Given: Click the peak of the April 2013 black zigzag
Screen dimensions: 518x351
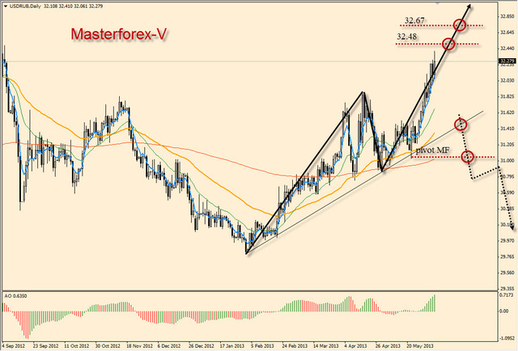Looking at the screenshot, I should [363, 92].
